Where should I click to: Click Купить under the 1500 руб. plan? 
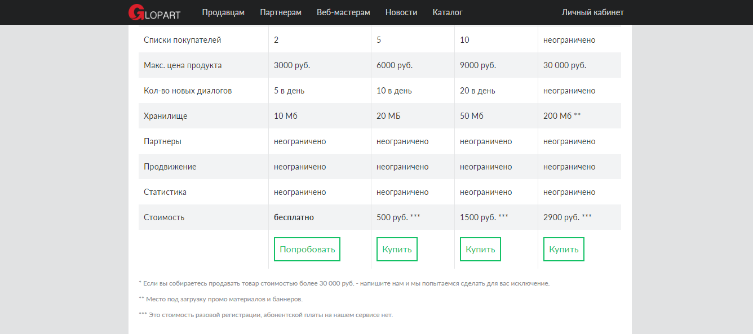coord(480,249)
